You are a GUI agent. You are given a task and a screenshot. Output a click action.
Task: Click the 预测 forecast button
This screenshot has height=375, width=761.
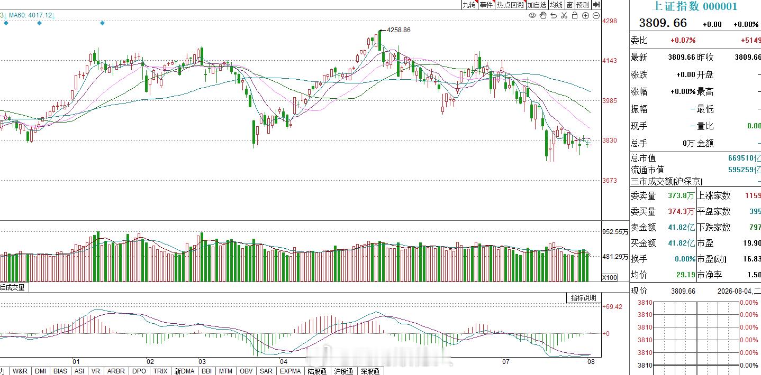(x=583, y=4)
